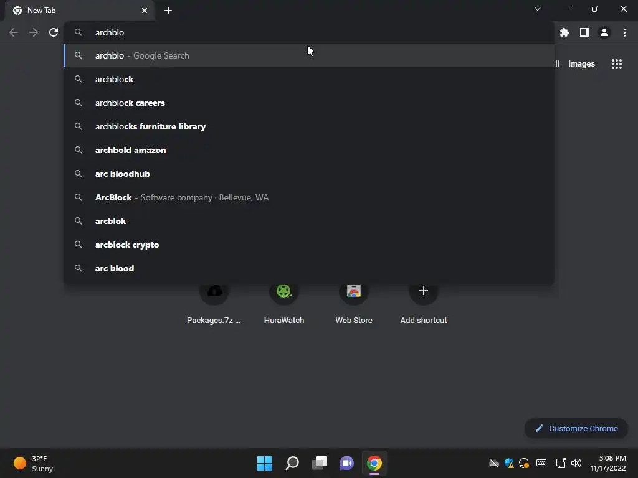Image resolution: width=638 pixels, height=478 pixels.
Task: Click the Customize Chrome button
Action: (576, 428)
